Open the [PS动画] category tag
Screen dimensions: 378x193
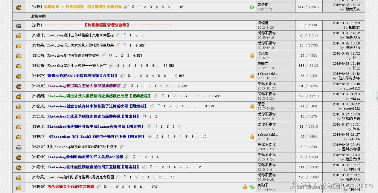[x=39, y=55]
